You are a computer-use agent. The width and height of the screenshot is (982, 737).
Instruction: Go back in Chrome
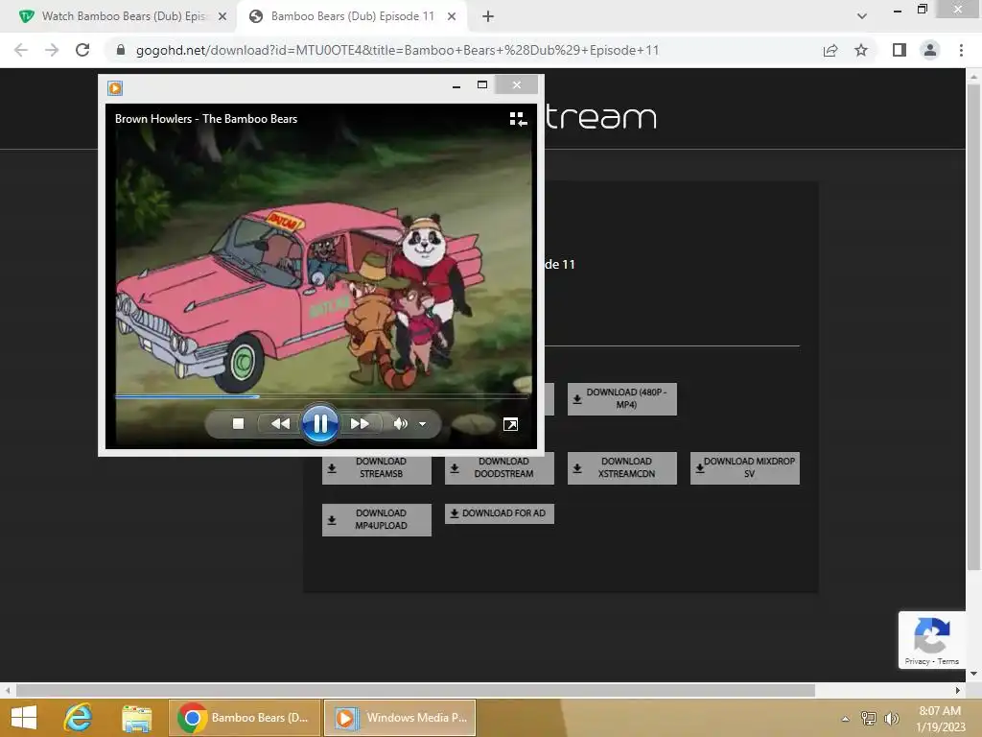(21, 50)
